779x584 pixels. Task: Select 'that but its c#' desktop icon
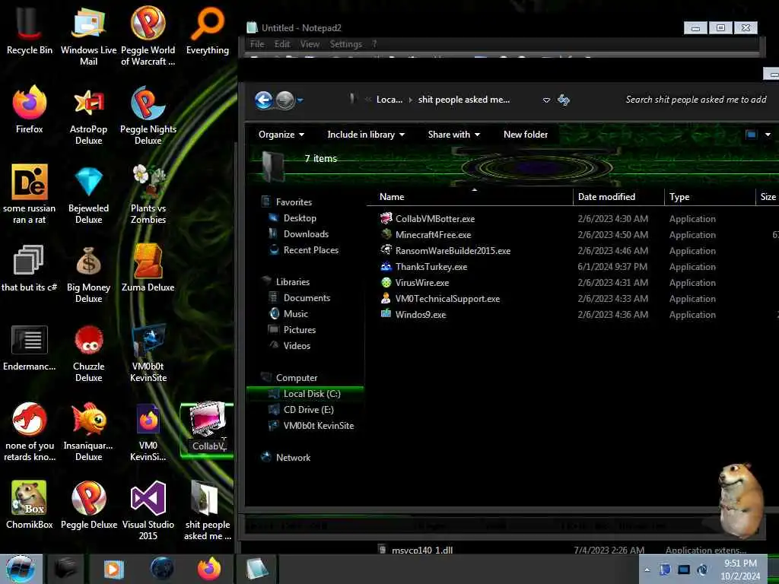click(30, 268)
